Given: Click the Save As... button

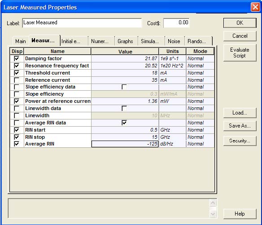Looking at the screenshot, I should [x=240, y=126].
